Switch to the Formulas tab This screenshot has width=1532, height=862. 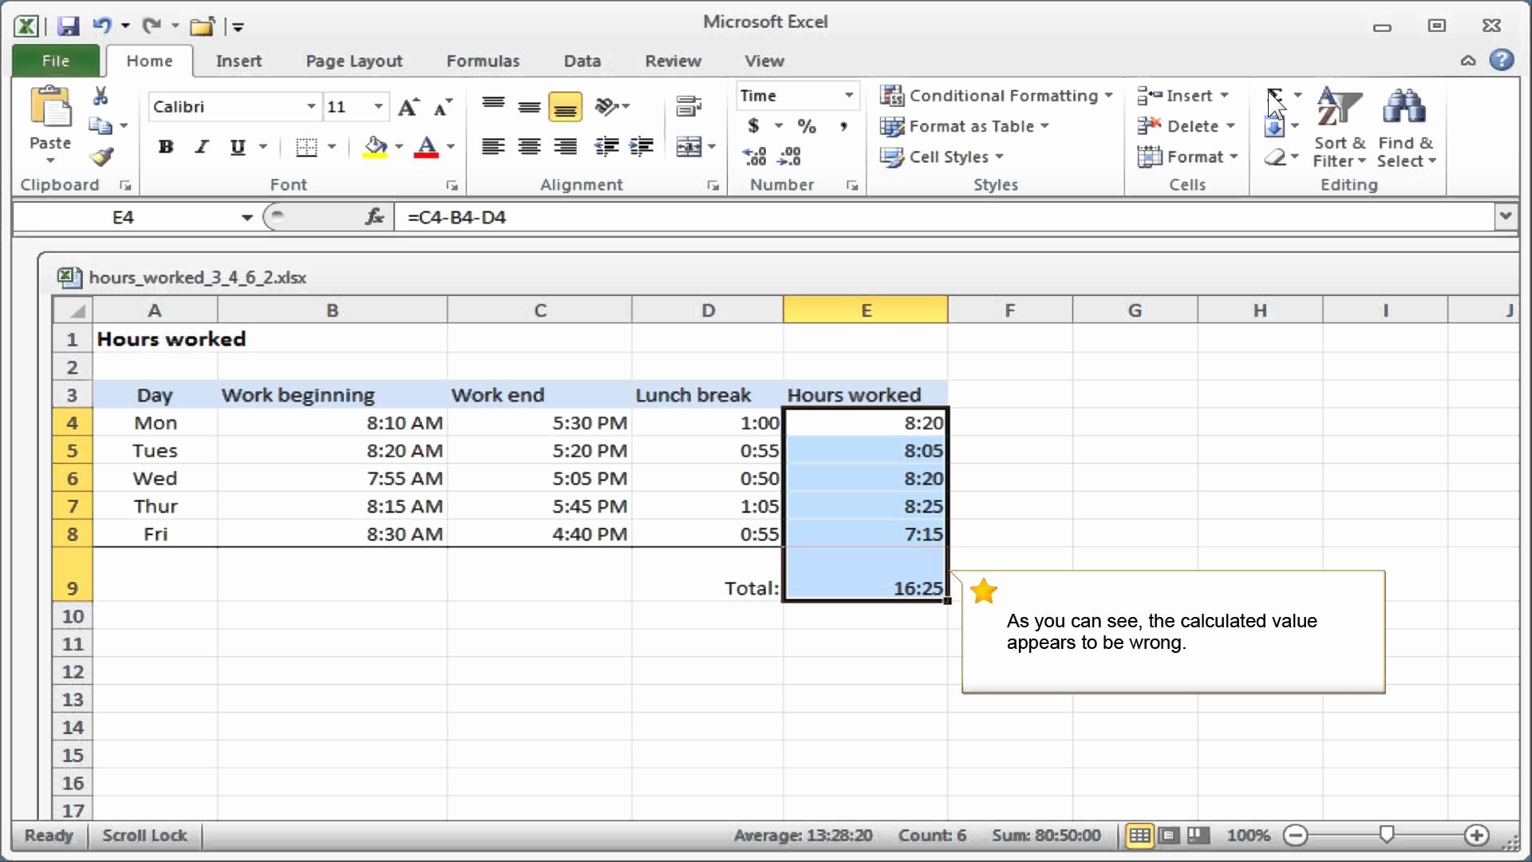coord(483,61)
